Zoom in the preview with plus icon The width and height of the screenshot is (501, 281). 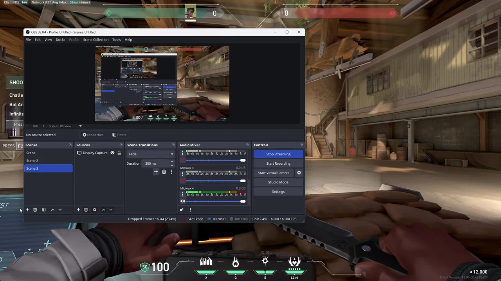point(43,126)
